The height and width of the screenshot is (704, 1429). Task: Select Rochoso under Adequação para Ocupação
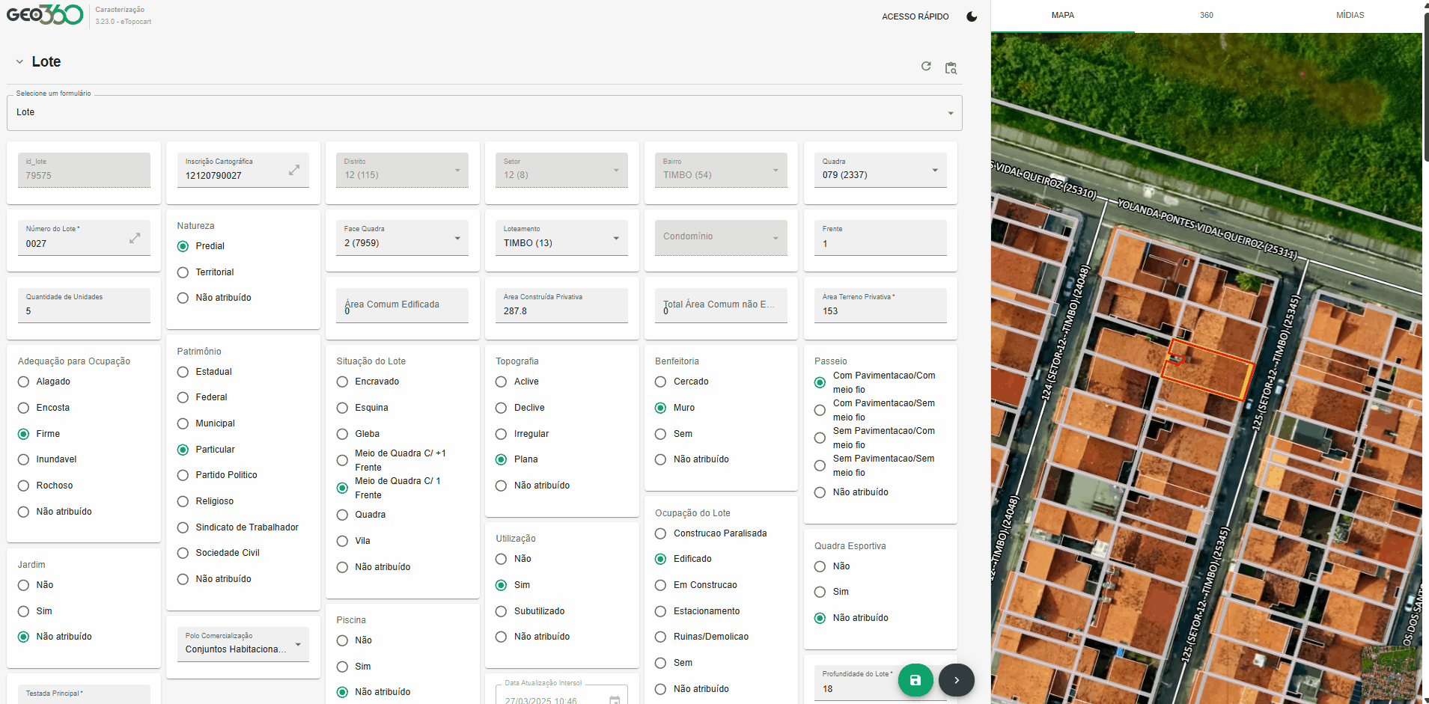pyautogui.click(x=23, y=486)
